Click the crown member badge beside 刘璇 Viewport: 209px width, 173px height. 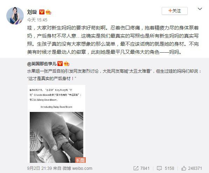[x=48, y=12]
